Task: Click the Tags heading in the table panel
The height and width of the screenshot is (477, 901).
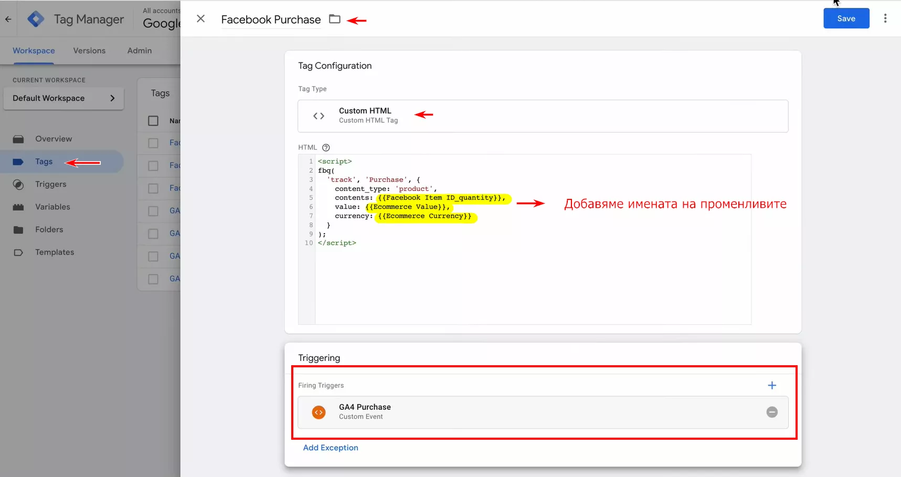Action: click(160, 93)
